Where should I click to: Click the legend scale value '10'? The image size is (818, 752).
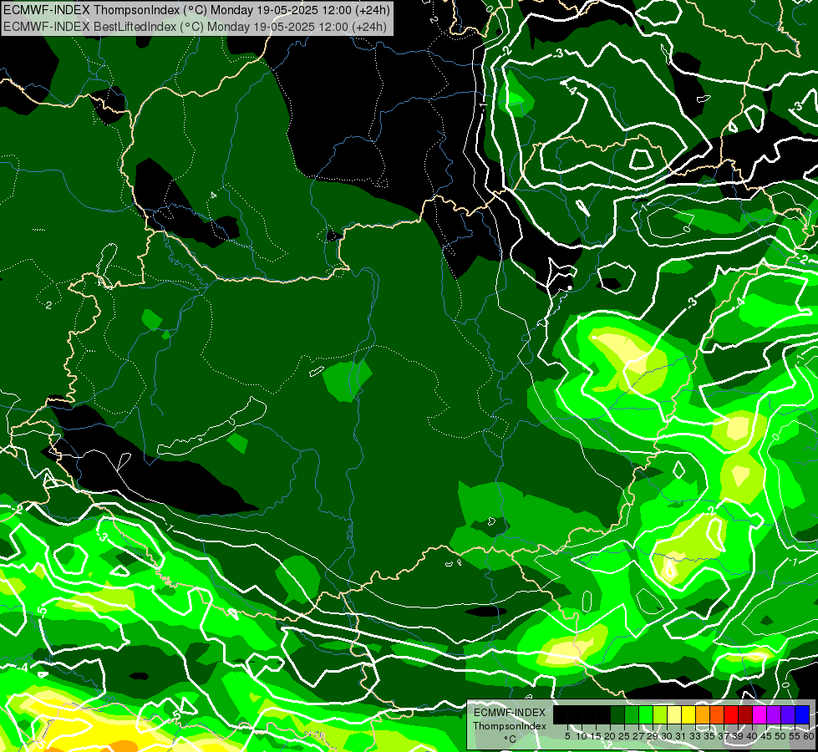point(582,736)
